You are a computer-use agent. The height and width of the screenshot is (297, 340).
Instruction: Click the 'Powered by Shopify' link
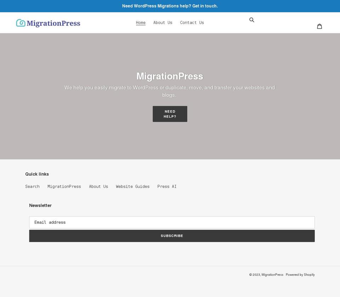[x=300, y=274]
